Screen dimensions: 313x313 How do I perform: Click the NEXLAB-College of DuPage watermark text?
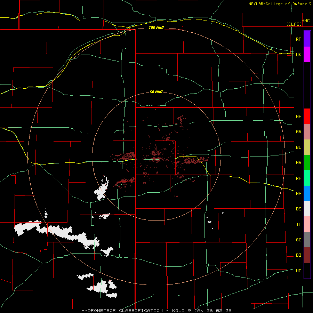(x=278, y=4)
